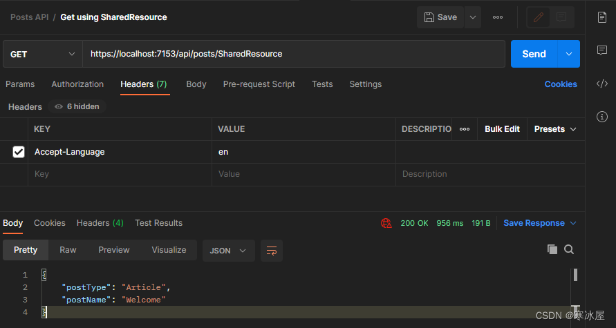This screenshot has width=616, height=328.
Task: Send the request
Action: (x=534, y=54)
